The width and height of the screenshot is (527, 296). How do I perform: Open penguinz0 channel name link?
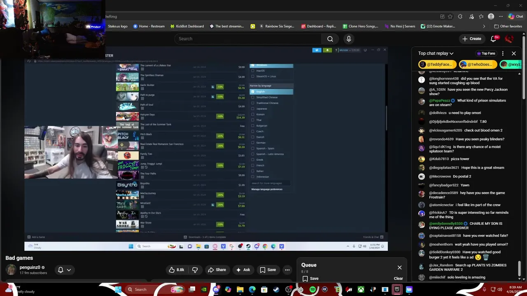tap(30, 268)
